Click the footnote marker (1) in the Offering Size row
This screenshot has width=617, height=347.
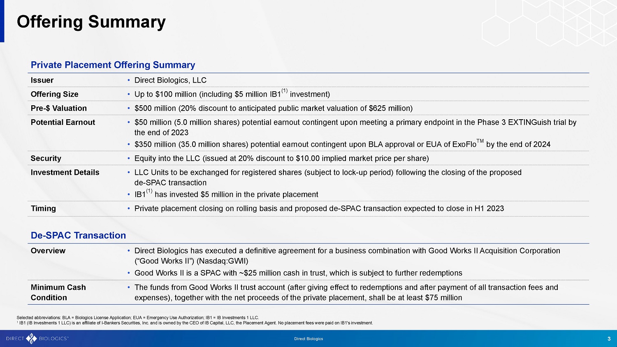point(284,91)
